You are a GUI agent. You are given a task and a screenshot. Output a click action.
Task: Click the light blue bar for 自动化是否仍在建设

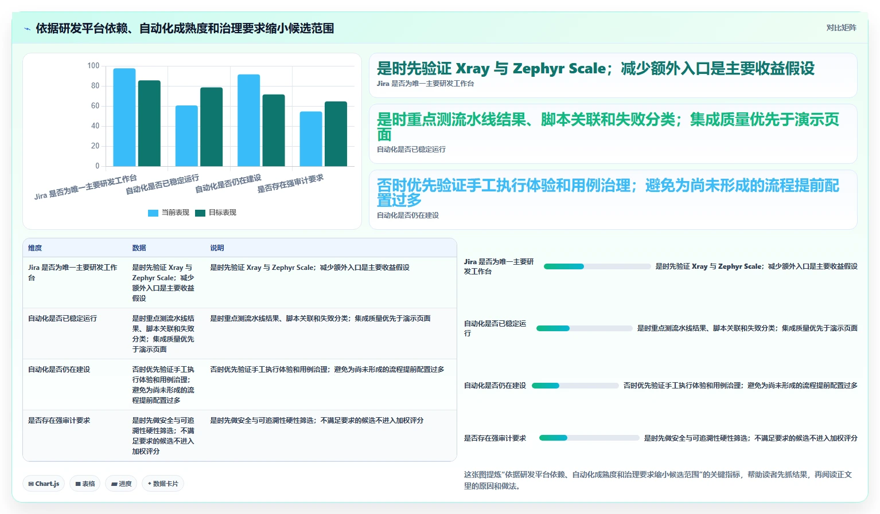point(248,120)
